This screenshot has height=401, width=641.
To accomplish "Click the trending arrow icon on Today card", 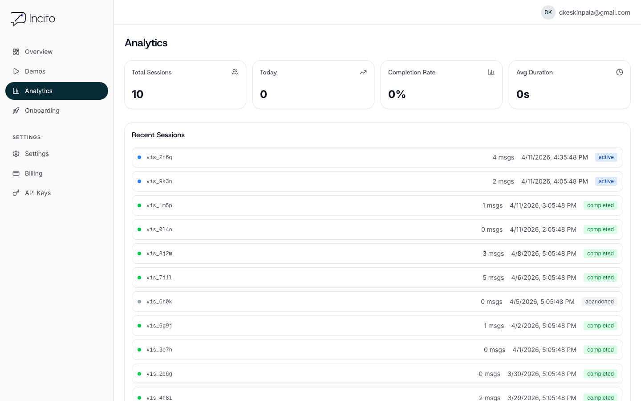I will pyautogui.click(x=363, y=72).
